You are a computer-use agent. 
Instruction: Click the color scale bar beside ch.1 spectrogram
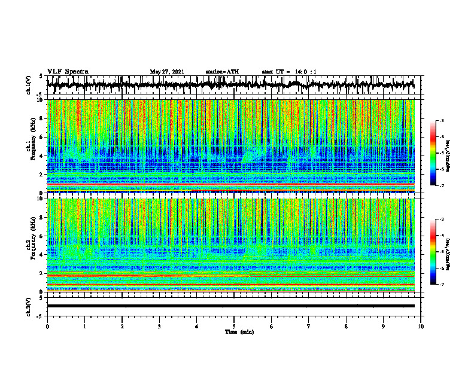[433, 153]
